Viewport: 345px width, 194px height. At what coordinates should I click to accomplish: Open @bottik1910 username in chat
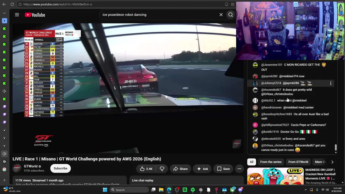(270, 132)
